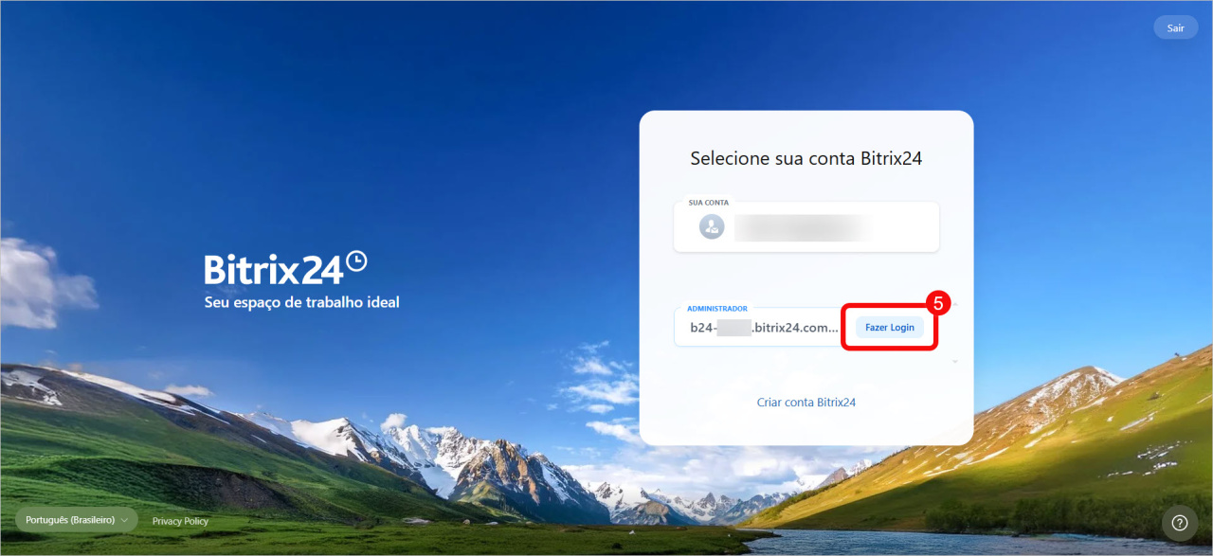Viewport: 1213px width, 556px height.
Task: Click the blurred account name in Sua Conta
Action: [x=801, y=226]
